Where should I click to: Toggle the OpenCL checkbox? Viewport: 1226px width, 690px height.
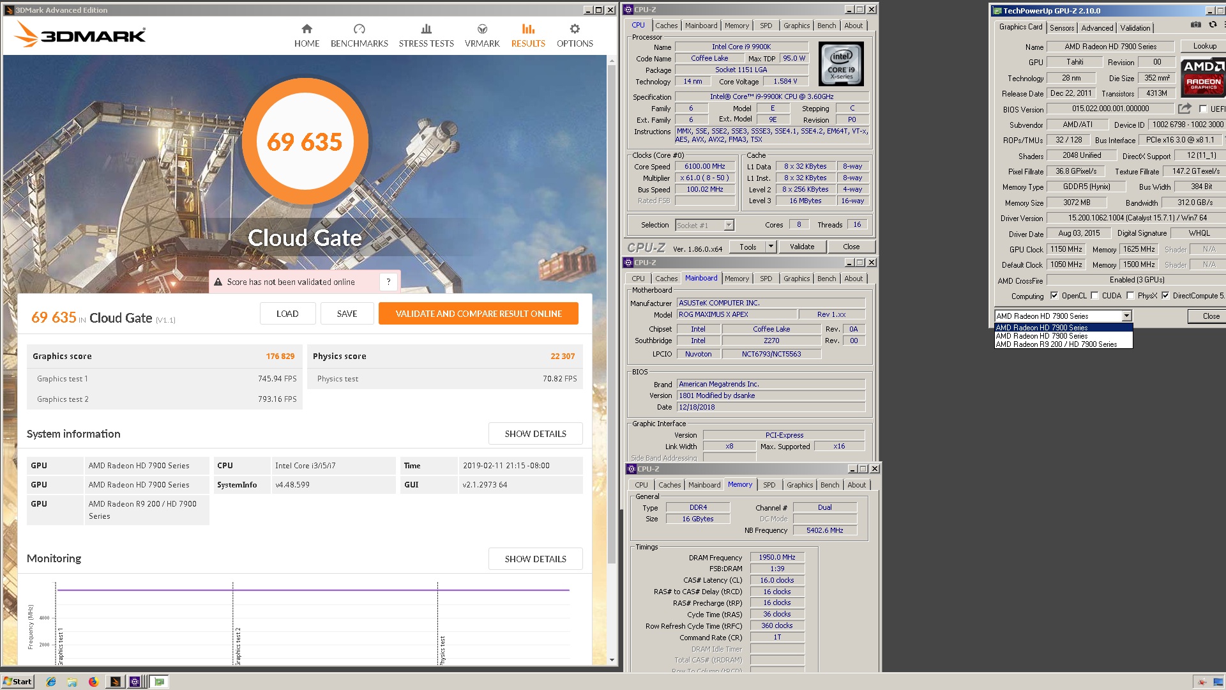coord(1054,296)
